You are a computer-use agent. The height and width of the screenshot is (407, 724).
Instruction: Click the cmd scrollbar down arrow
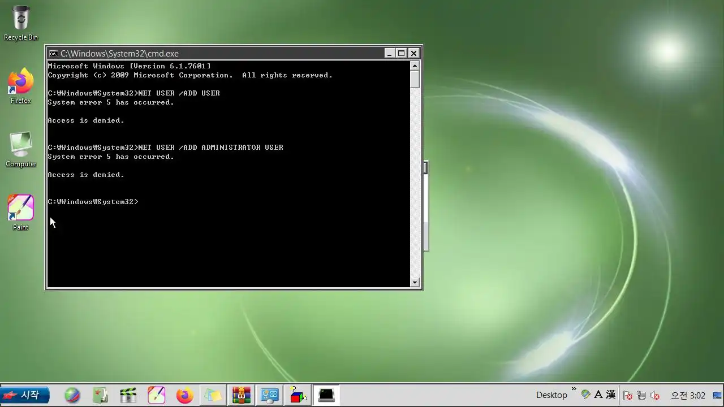point(415,282)
